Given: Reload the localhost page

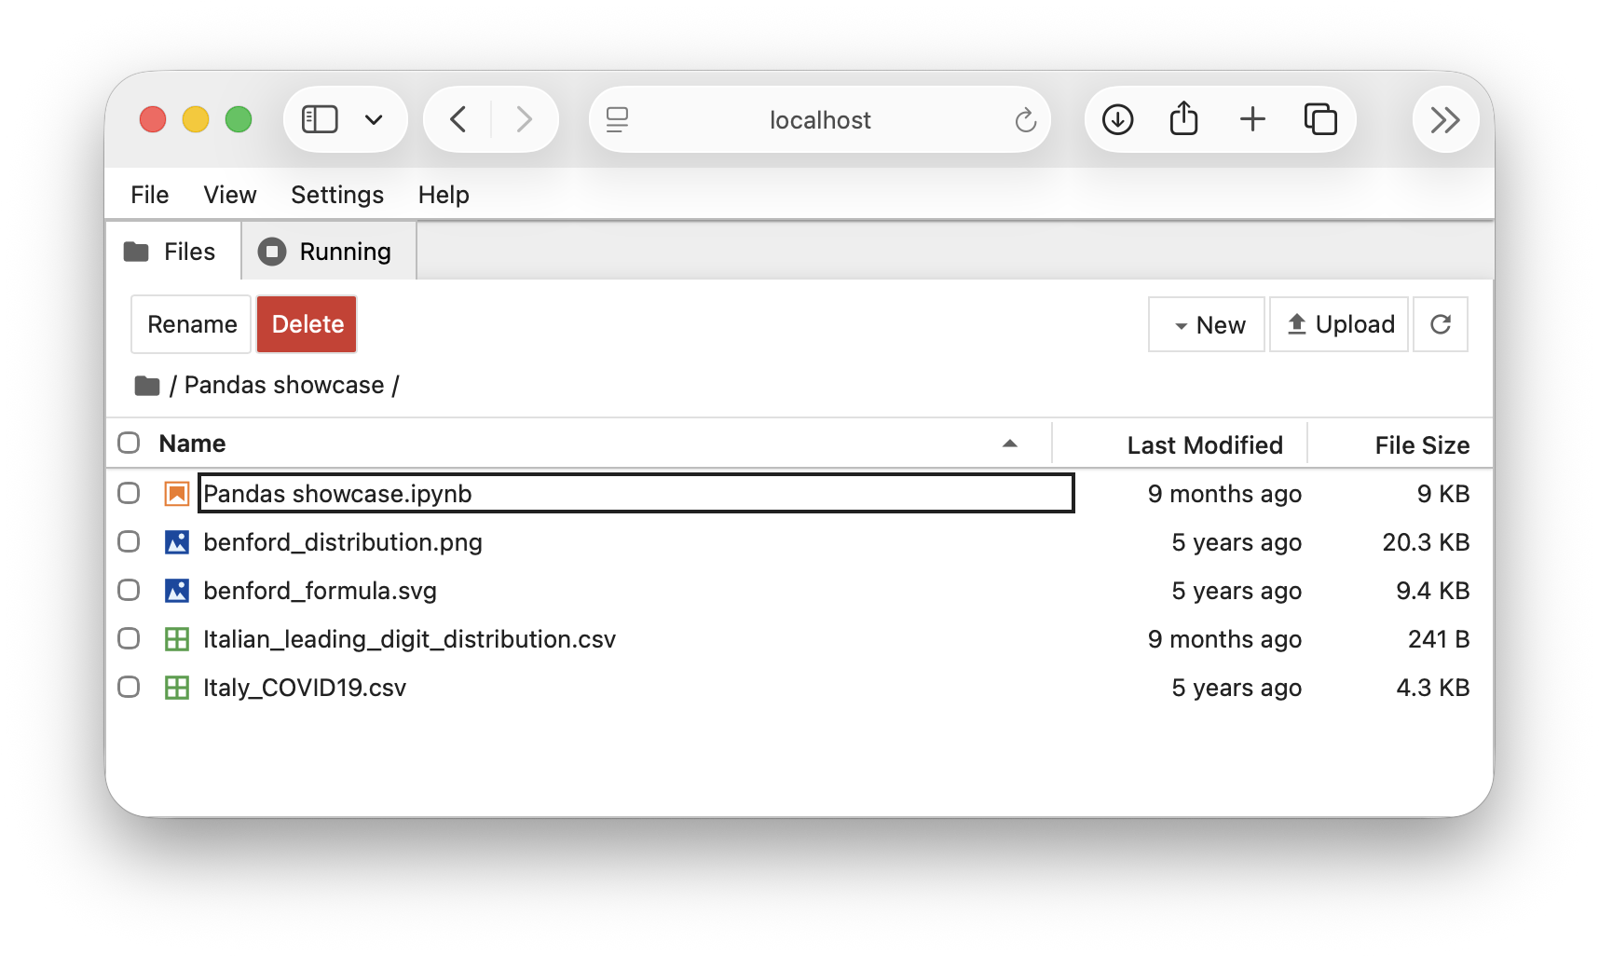Looking at the screenshot, I should (x=1025, y=119).
